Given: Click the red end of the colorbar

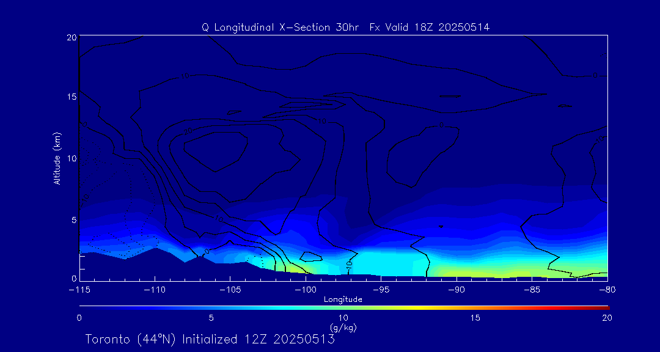Looking at the screenshot, I should tap(598, 308).
